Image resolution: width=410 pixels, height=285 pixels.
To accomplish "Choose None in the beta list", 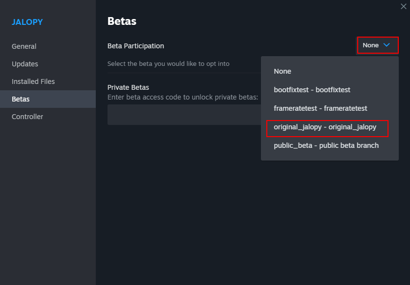I will coord(282,71).
